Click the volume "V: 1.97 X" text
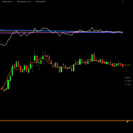Screen dimensions: 133x133 [128, 81]
